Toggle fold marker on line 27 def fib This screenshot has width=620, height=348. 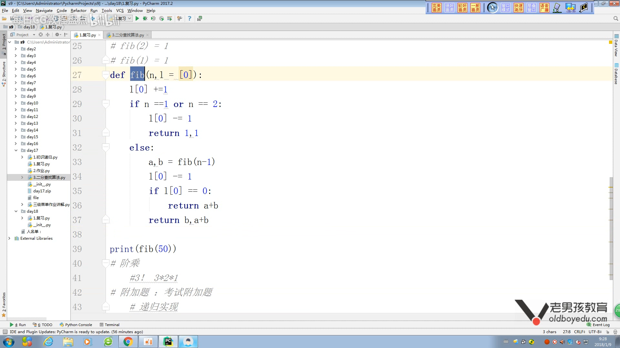105,75
